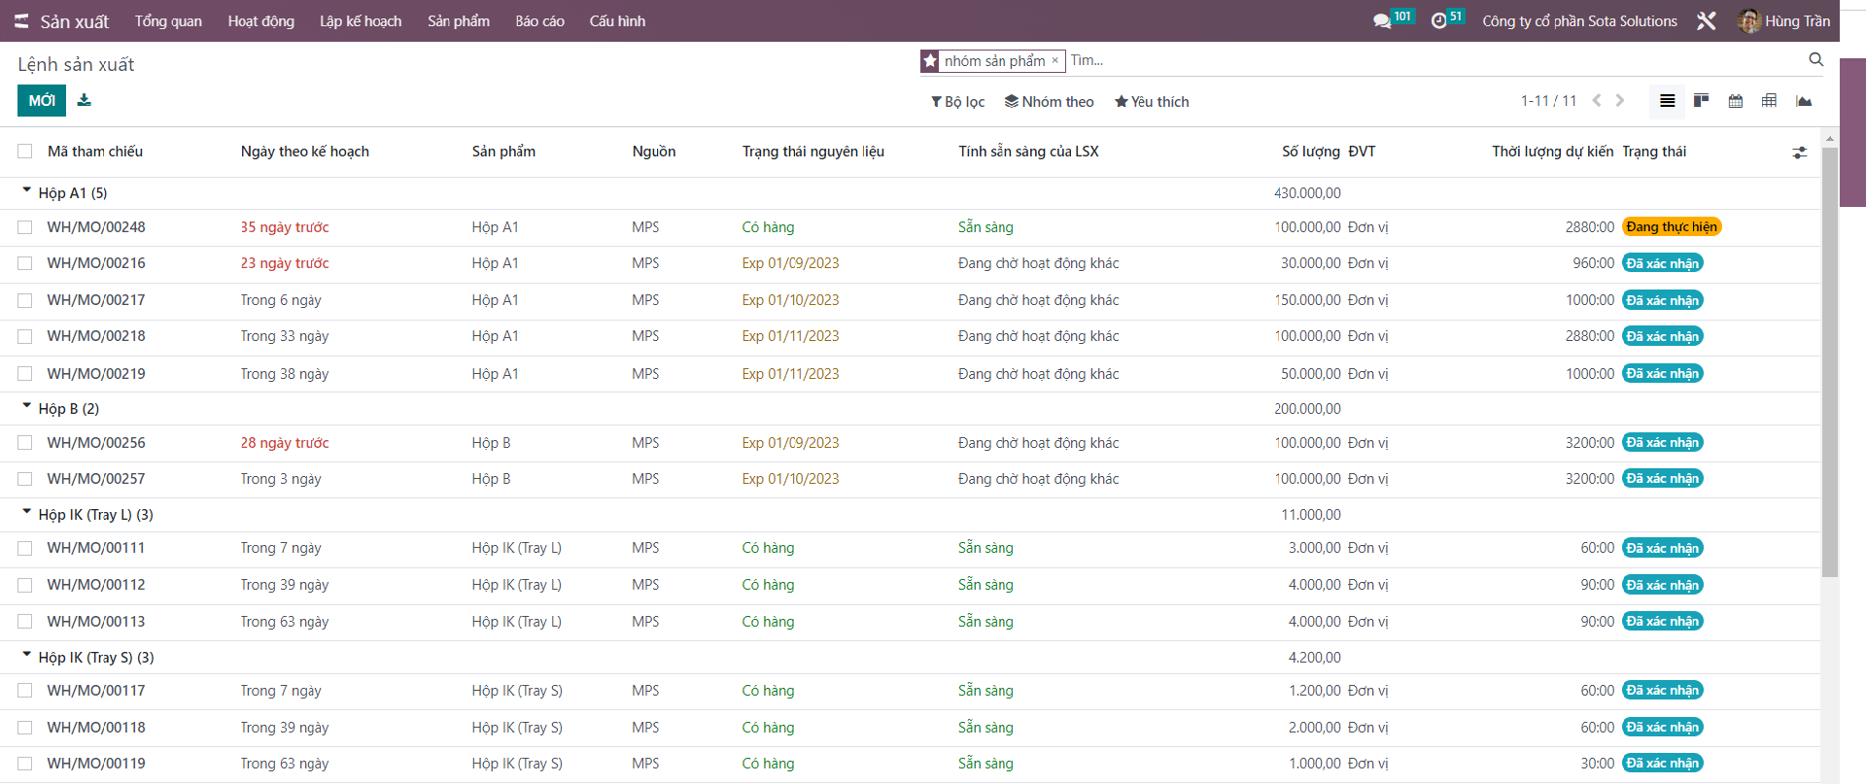The image size is (1866, 784).
Task: Open the graph view
Action: pos(1804,101)
